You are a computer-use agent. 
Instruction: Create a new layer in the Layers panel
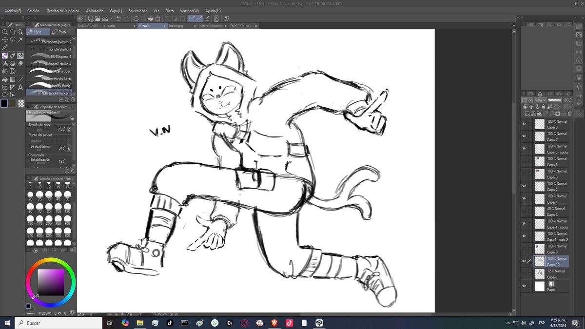[x=527, y=114]
